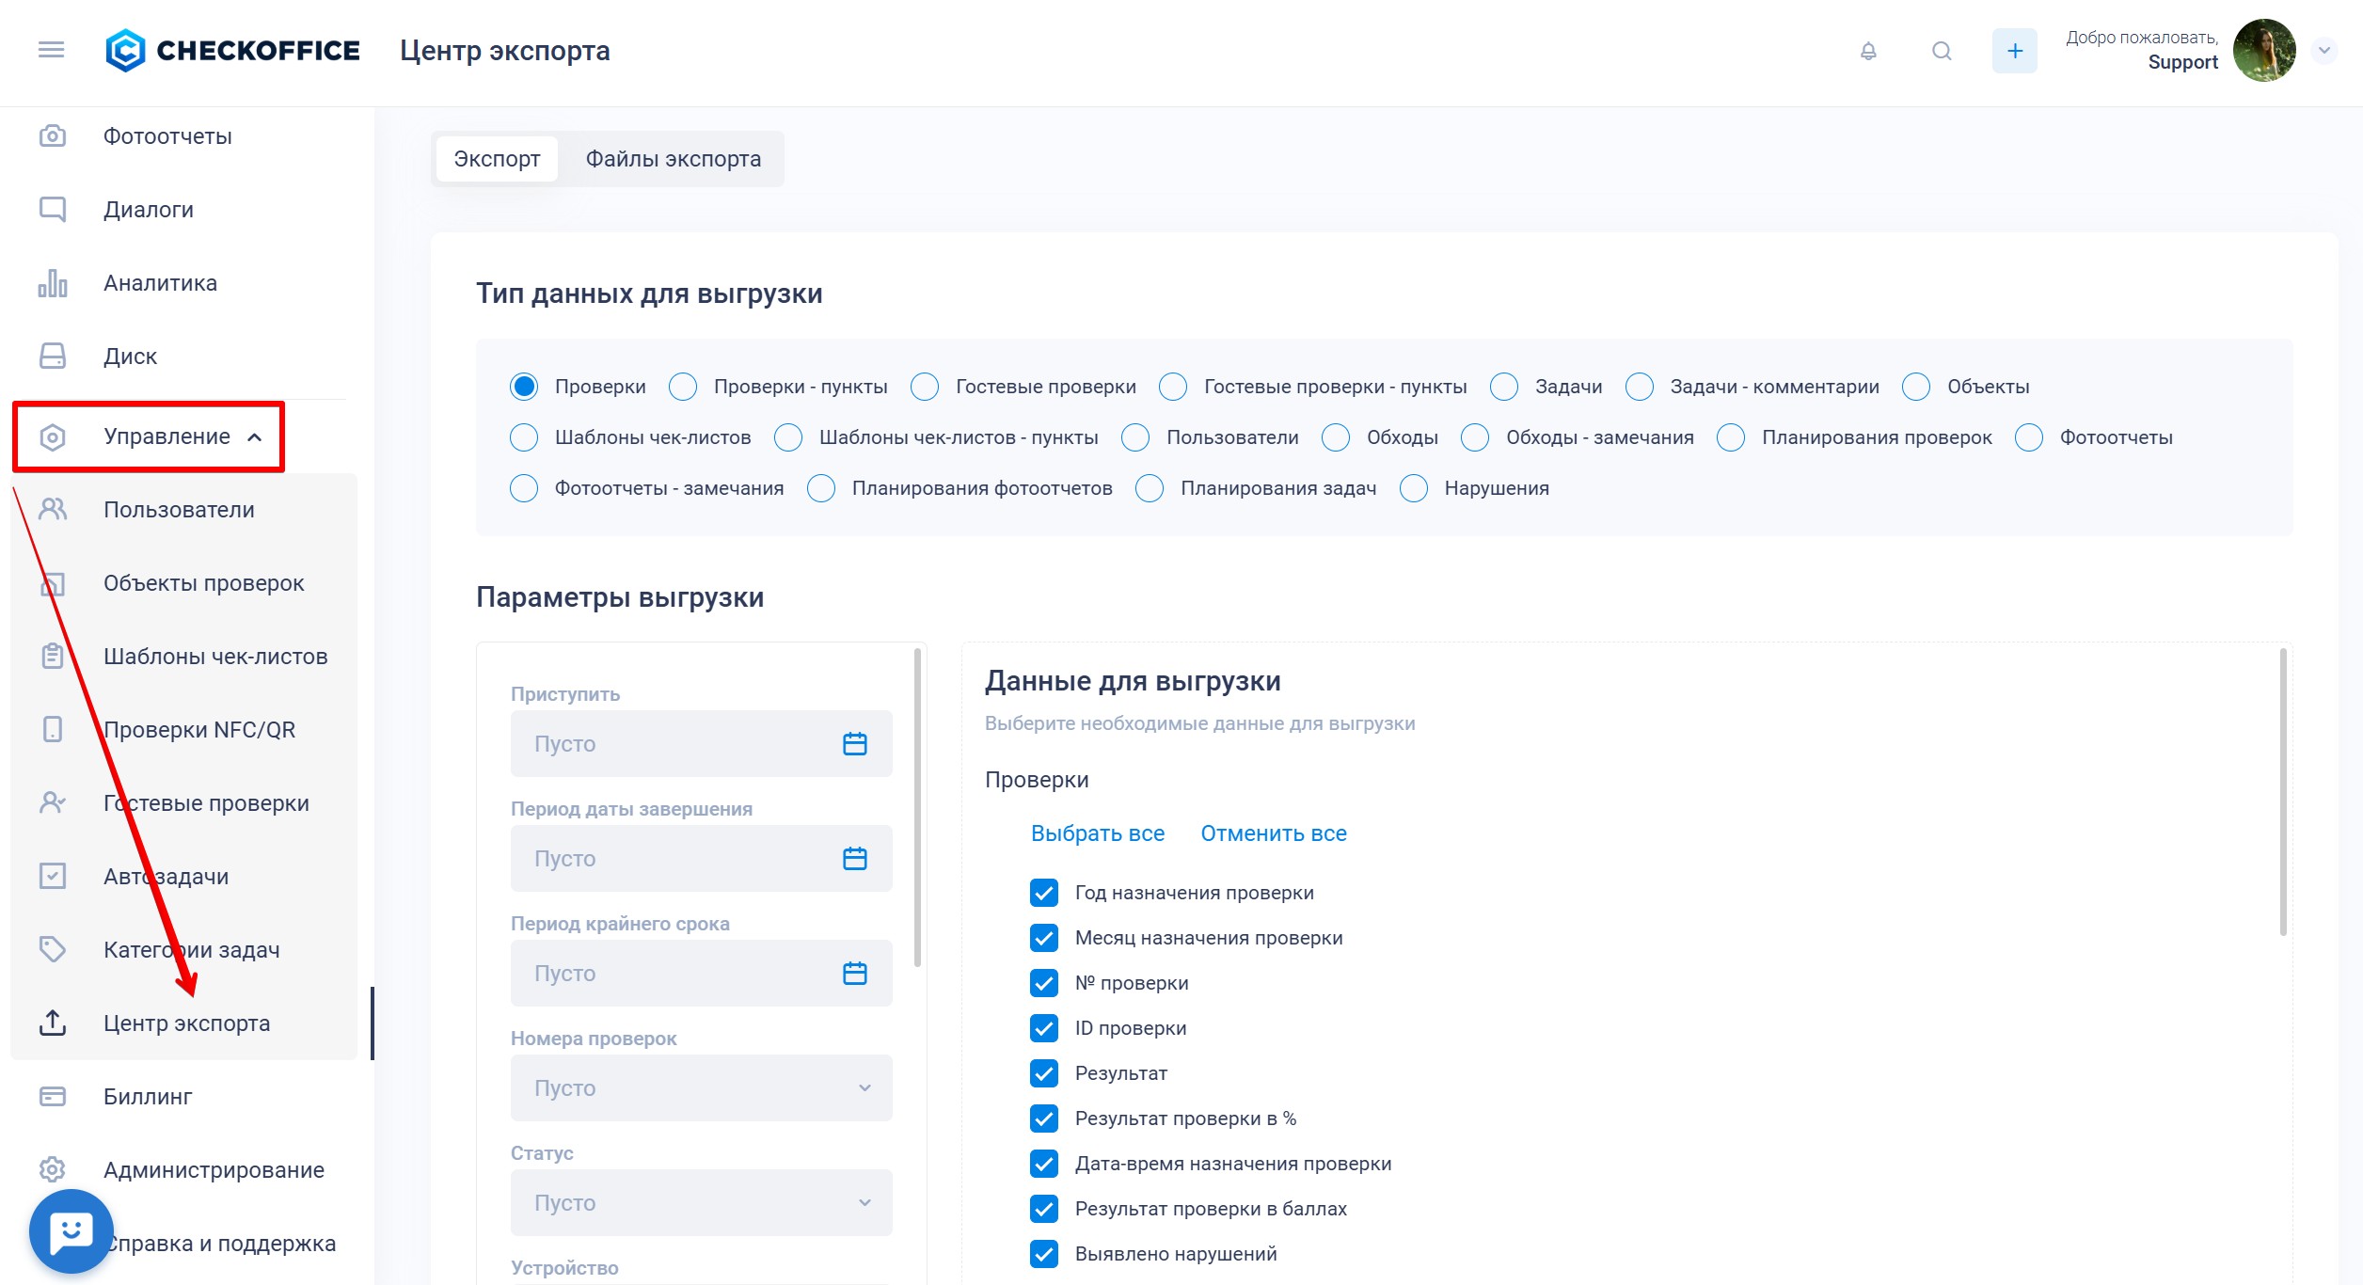Open the notifications bell icon
Image resolution: width=2363 pixels, height=1285 pixels.
1868,51
